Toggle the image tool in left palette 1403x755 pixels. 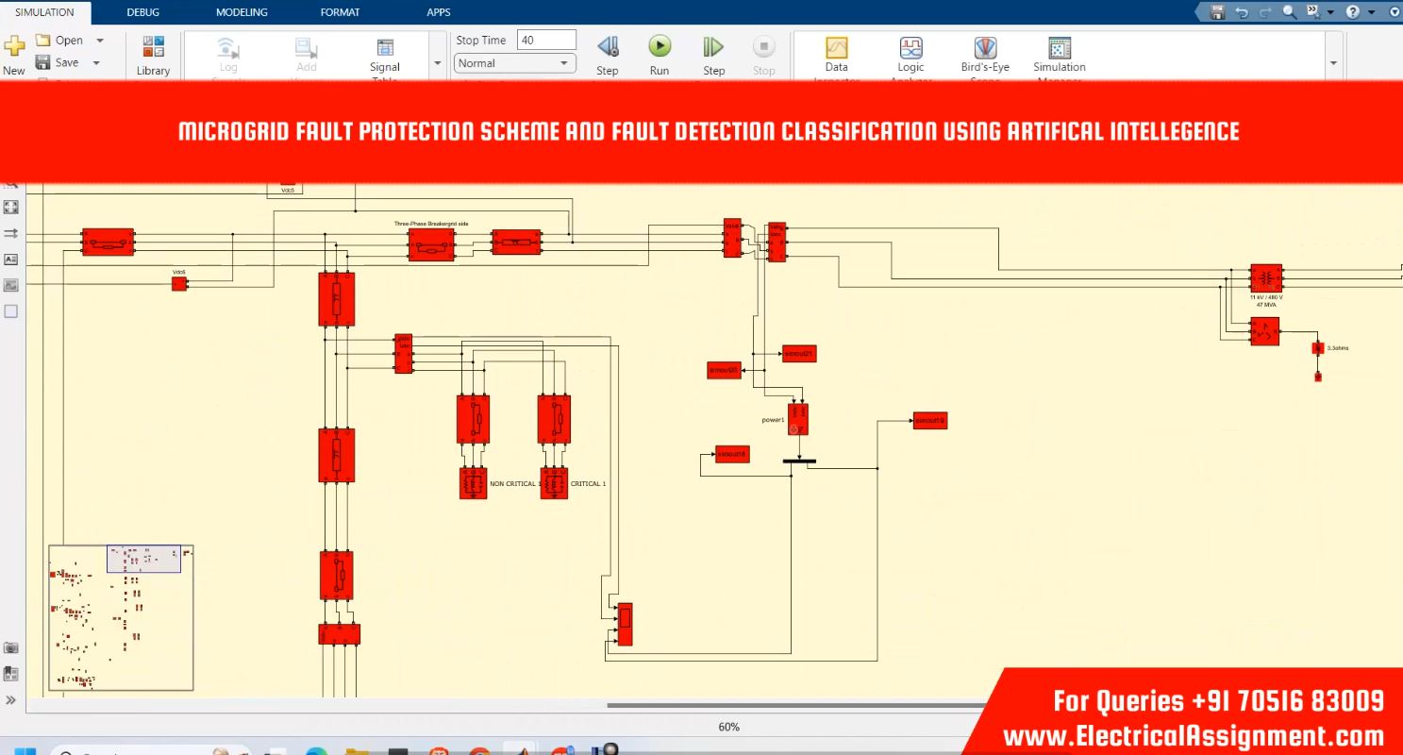pyautogui.click(x=11, y=285)
